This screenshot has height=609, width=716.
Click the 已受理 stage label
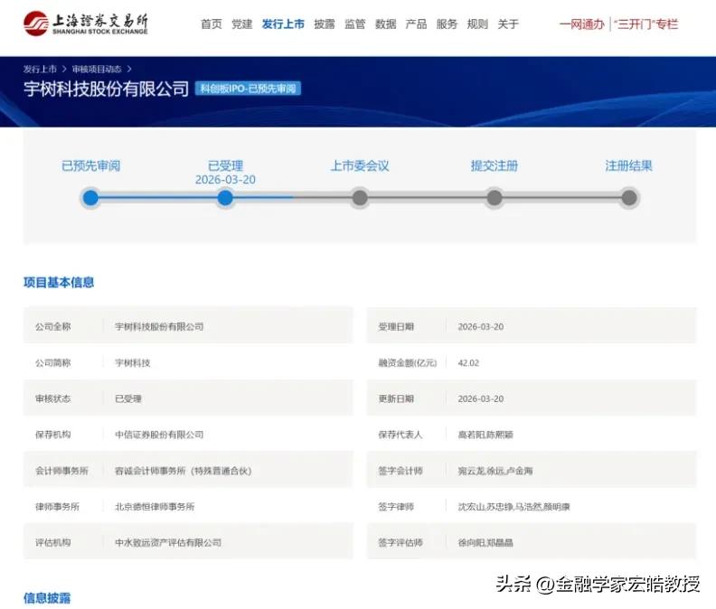pyautogui.click(x=226, y=165)
